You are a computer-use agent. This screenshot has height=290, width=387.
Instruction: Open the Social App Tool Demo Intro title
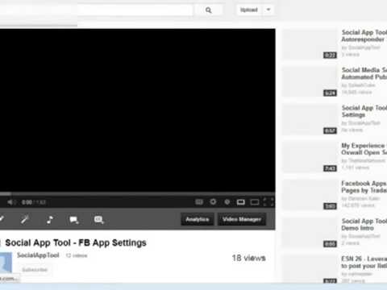click(x=364, y=225)
